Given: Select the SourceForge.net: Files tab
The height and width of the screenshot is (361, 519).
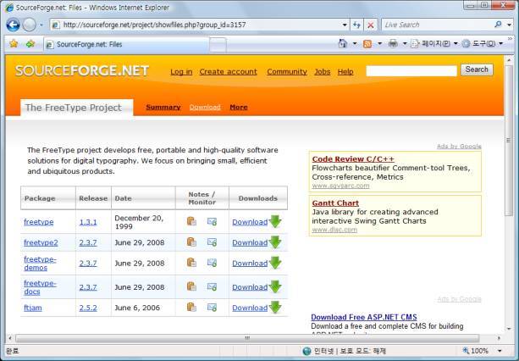Looking at the screenshot, I should [126, 44].
